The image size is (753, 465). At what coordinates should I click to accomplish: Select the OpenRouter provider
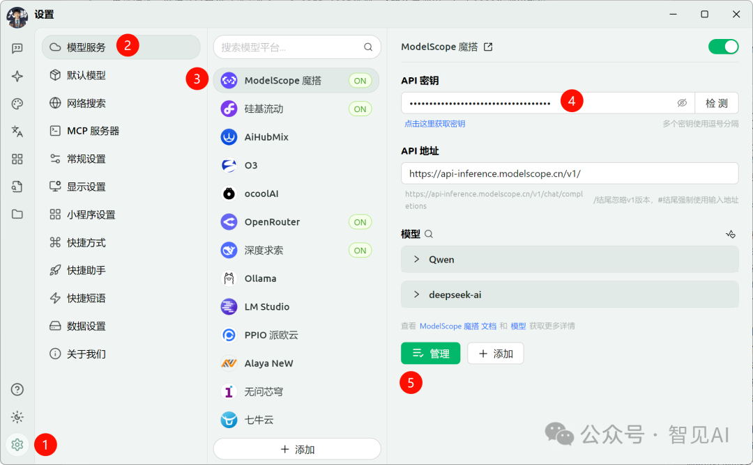[x=296, y=222]
